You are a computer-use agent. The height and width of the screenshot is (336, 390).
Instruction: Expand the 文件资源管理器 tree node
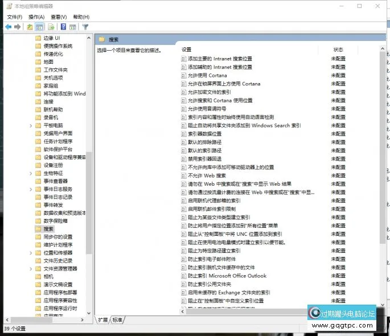[31, 269]
